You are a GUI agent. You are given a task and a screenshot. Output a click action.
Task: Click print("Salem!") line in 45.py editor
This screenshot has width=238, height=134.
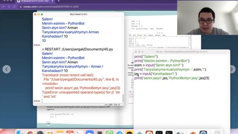146,57
